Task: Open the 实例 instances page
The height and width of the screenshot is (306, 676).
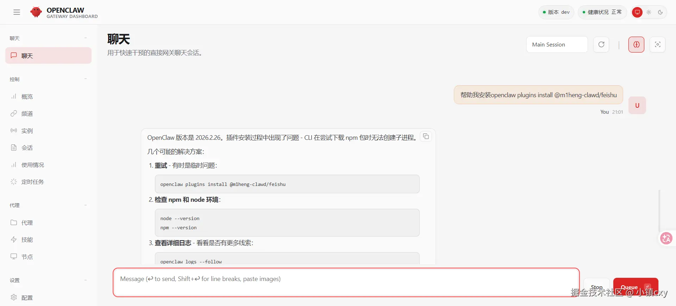Action: coord(49,131)
